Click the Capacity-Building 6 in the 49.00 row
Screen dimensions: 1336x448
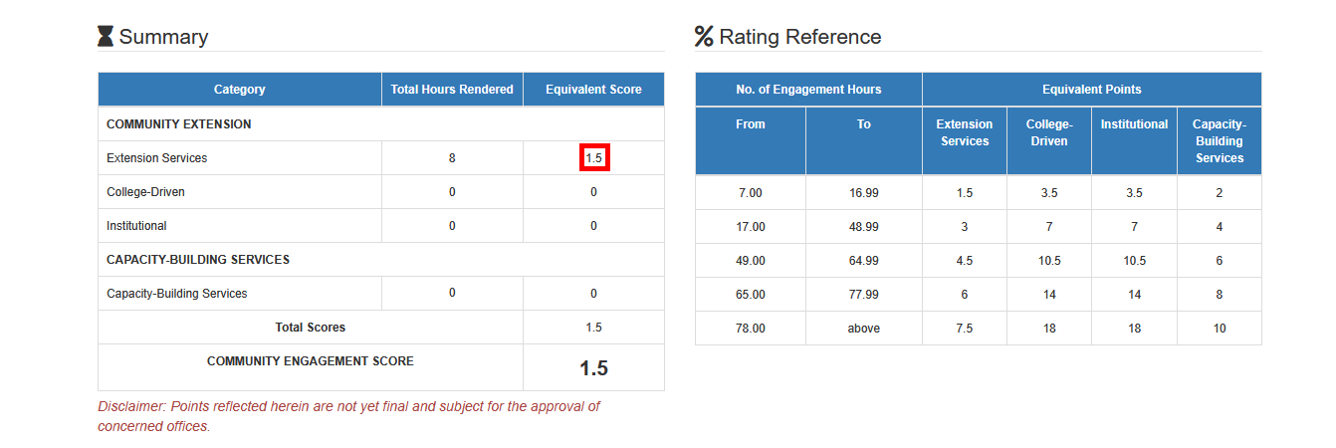coord(1220,261)
